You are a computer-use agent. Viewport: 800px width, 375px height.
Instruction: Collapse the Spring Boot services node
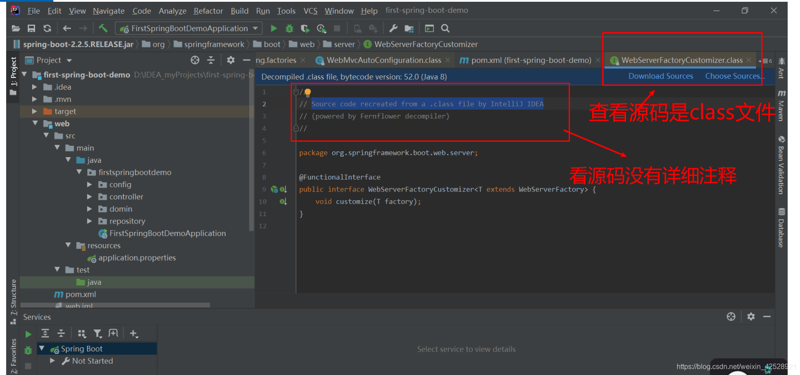tap(42, 348)
